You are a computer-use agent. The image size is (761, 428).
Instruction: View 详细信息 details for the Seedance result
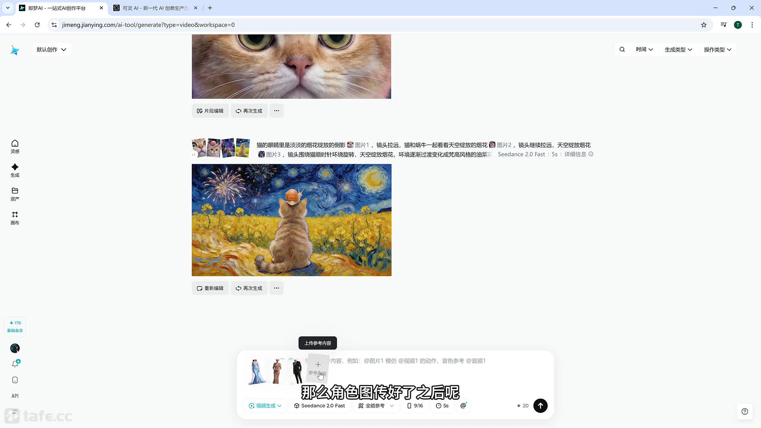575,154
